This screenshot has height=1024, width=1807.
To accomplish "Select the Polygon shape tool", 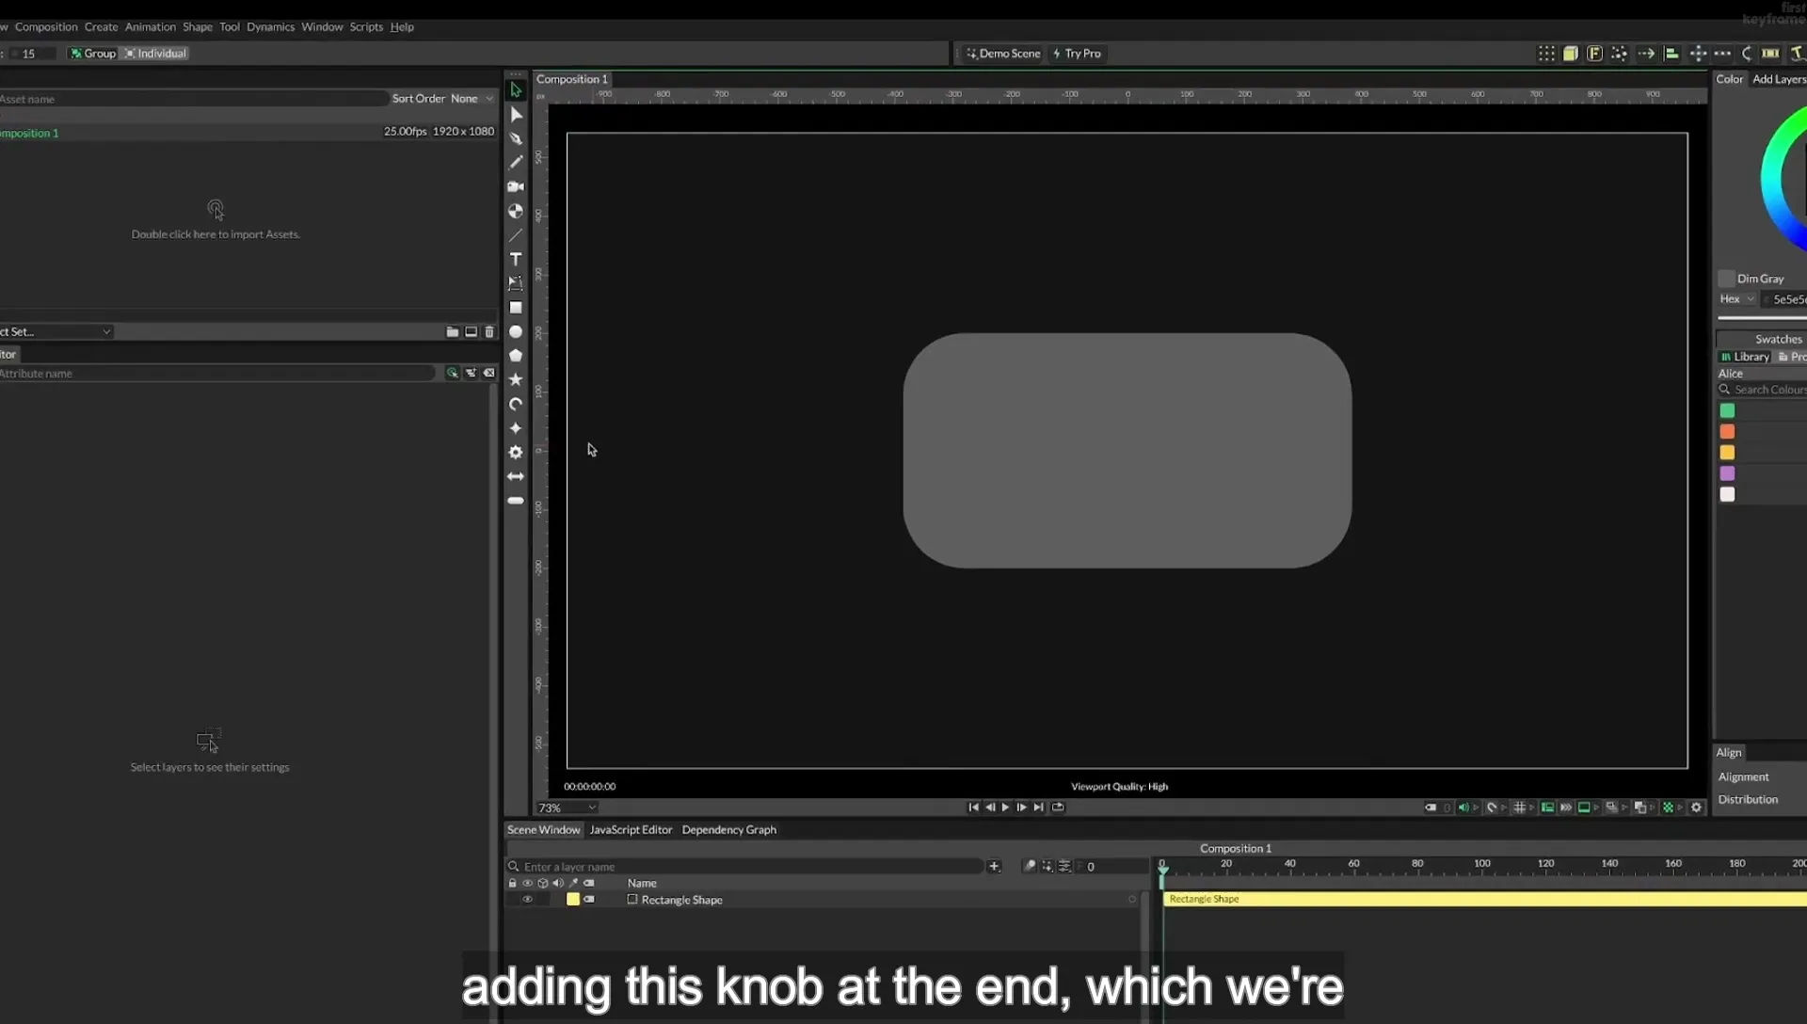I will click(x=516, y=356).
